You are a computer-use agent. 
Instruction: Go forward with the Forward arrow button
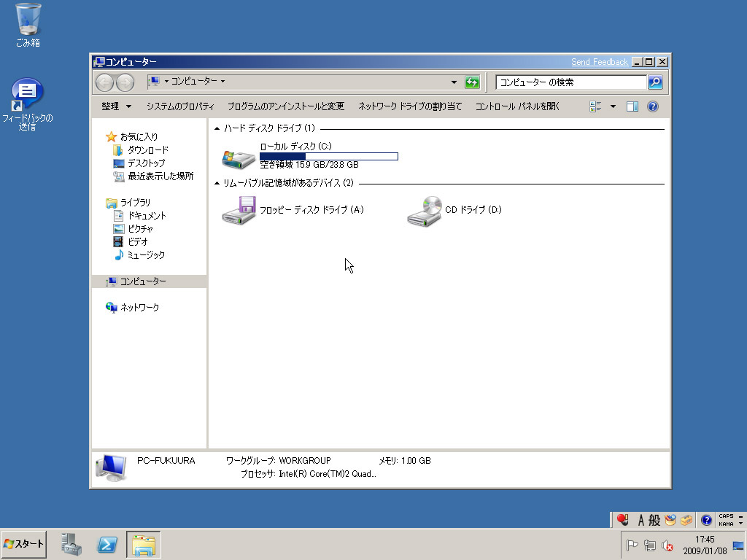click(125, 82)
